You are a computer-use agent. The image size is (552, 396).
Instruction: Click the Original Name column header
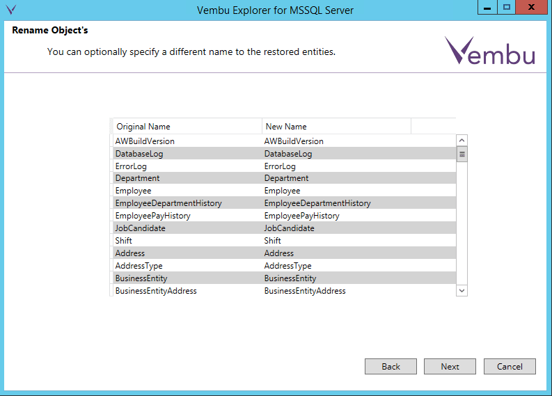(187, 127)
